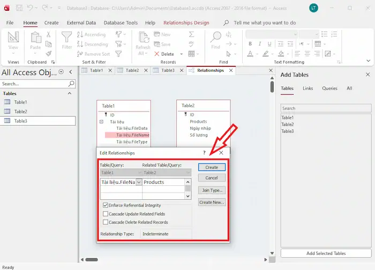Enable Cascade Delete Related Records
The image size is (375, 270).
point(105,222)
